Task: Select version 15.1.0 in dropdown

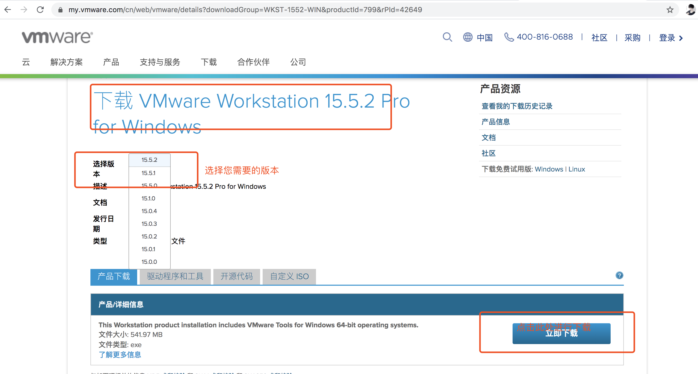Action: tap(150, 198)
